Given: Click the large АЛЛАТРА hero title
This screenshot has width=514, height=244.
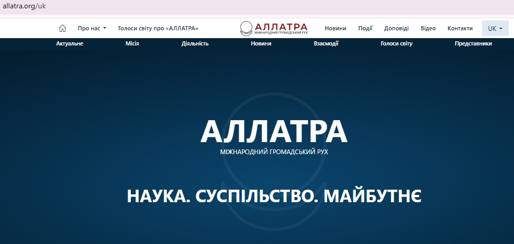Looking at the screenshot, I should tap(274, 131).
